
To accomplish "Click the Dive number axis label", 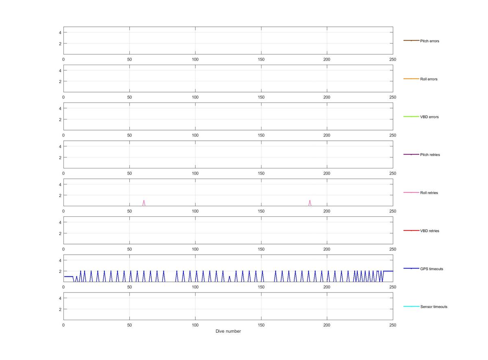I will pos(228,331).
